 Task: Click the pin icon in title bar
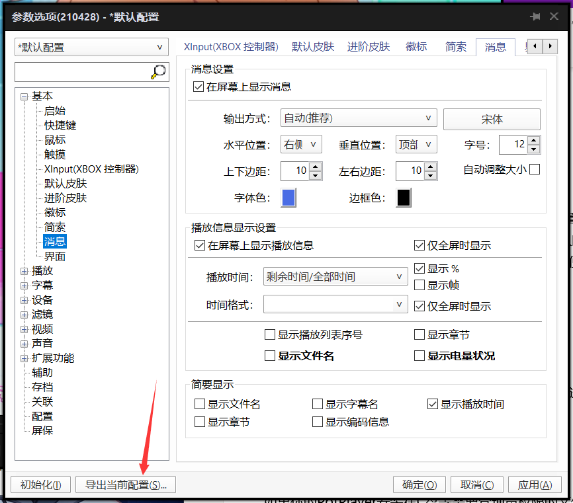pyautogui.click(x=535, y=17)
